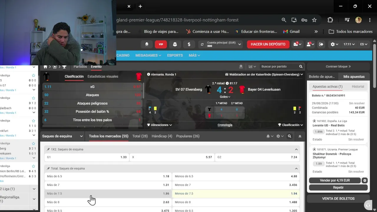This screenshot has width=377, height=212.
Task: Open the browser extensions puzzle icon
Action: pos(330,20)
